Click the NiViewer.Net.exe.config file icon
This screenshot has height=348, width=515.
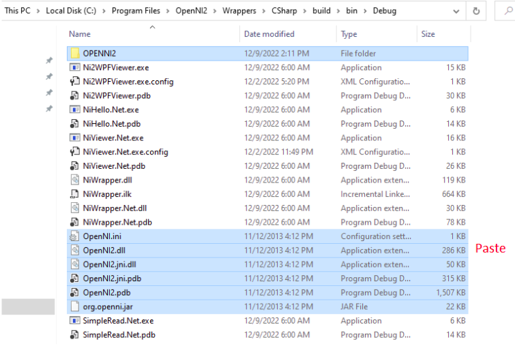(75, 152)
